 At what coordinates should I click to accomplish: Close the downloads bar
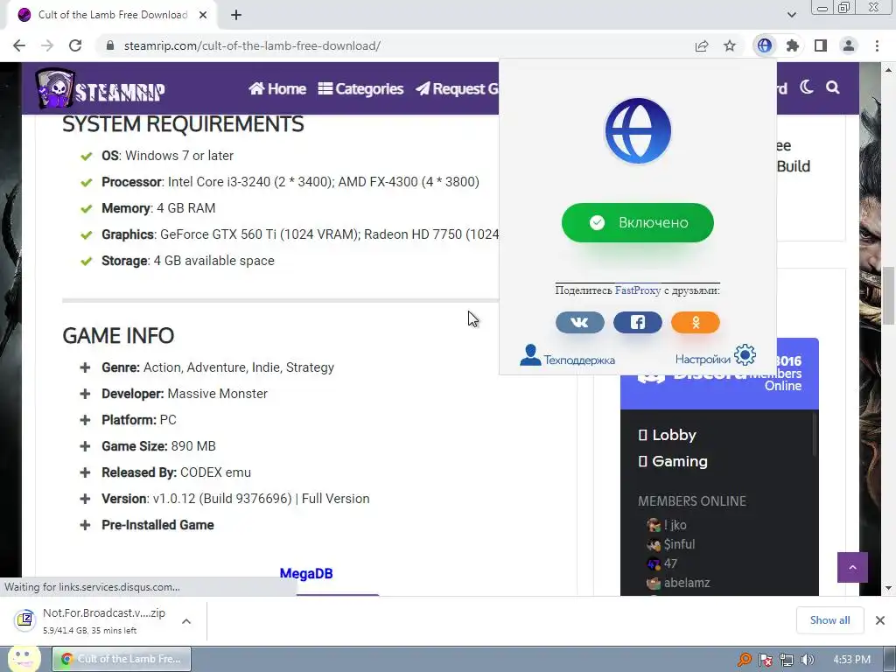coord(880,620)
